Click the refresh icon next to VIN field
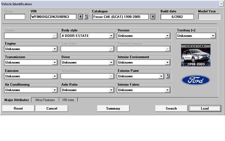225x141 pixels. tap(86, 17)
